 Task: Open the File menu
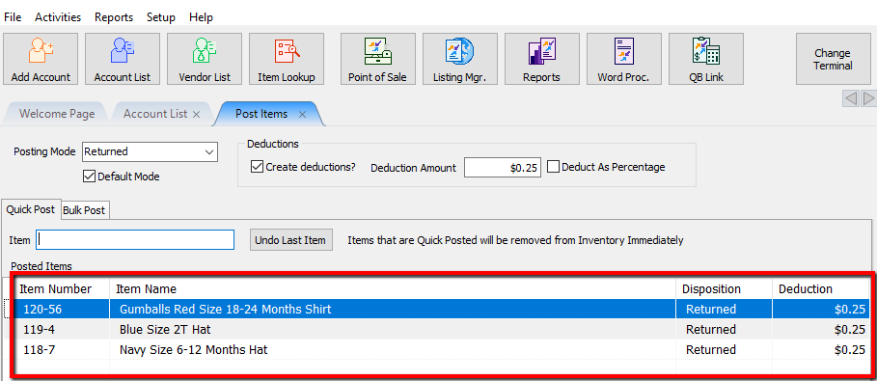click(13, 17)
